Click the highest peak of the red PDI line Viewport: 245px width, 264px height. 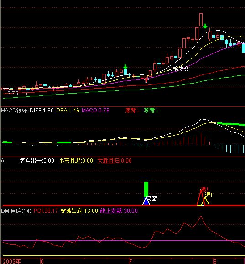click(201, 217)
